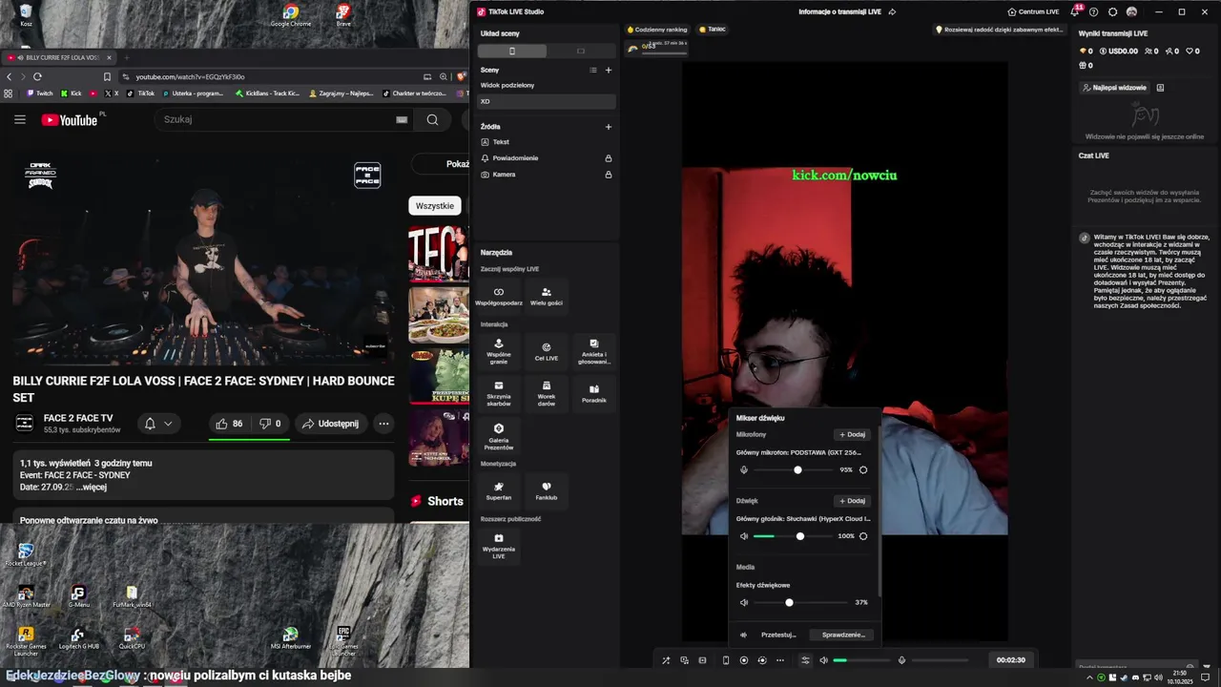Open Fanklub monetization tool
The width and height of the screenshot is (1221, 687).
(x=547, y=490)
